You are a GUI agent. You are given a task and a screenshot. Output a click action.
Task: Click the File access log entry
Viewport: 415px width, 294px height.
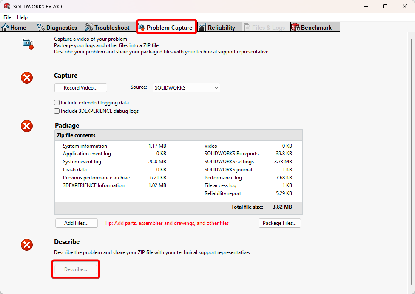point(220,185)
